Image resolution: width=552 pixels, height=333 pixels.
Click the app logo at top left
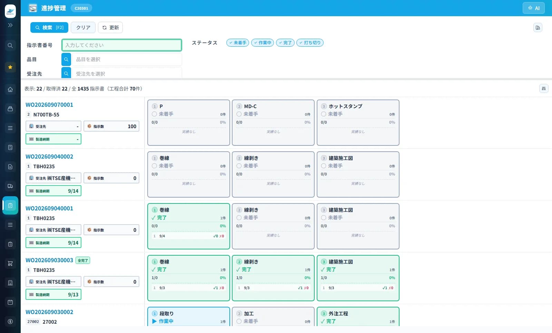(10, 11)
